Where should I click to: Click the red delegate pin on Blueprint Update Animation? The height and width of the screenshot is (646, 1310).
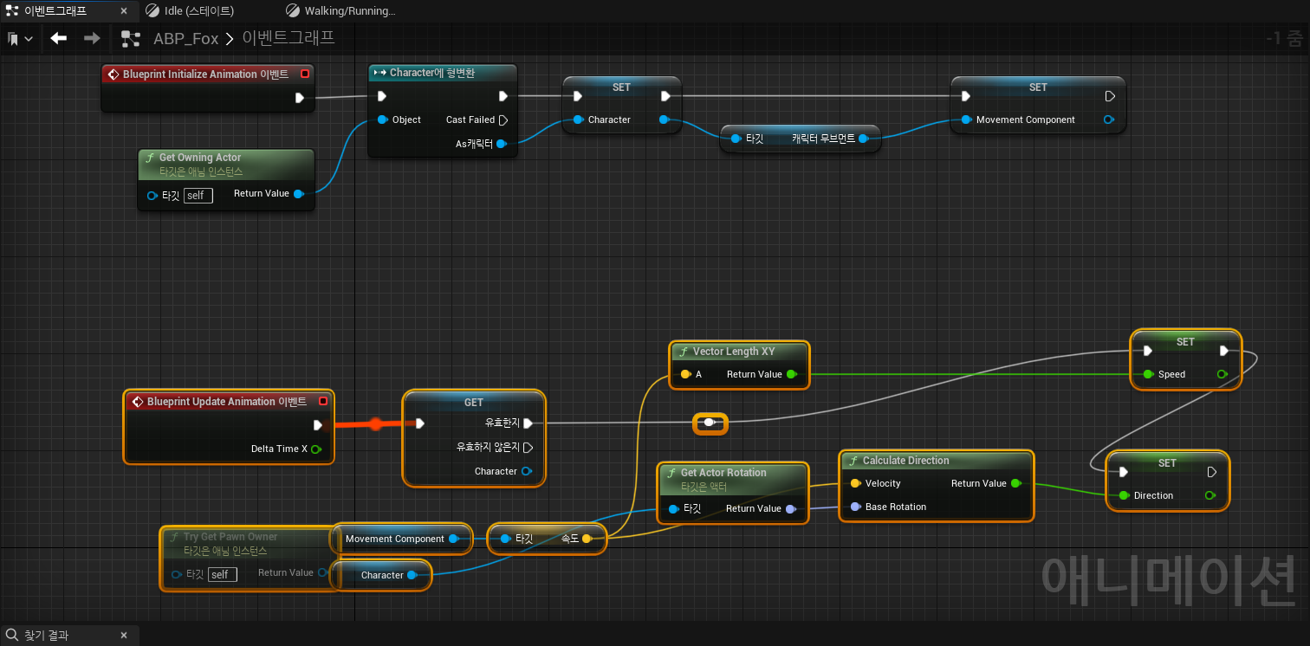click(323, 401)
